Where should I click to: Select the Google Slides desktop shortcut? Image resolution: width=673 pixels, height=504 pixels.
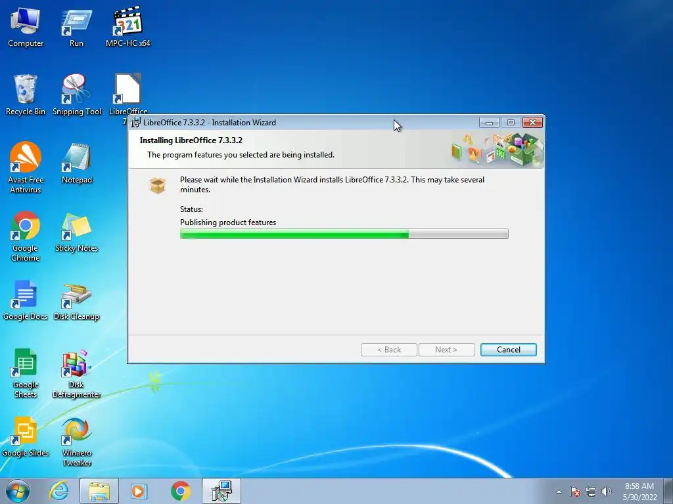pos(26,437)
